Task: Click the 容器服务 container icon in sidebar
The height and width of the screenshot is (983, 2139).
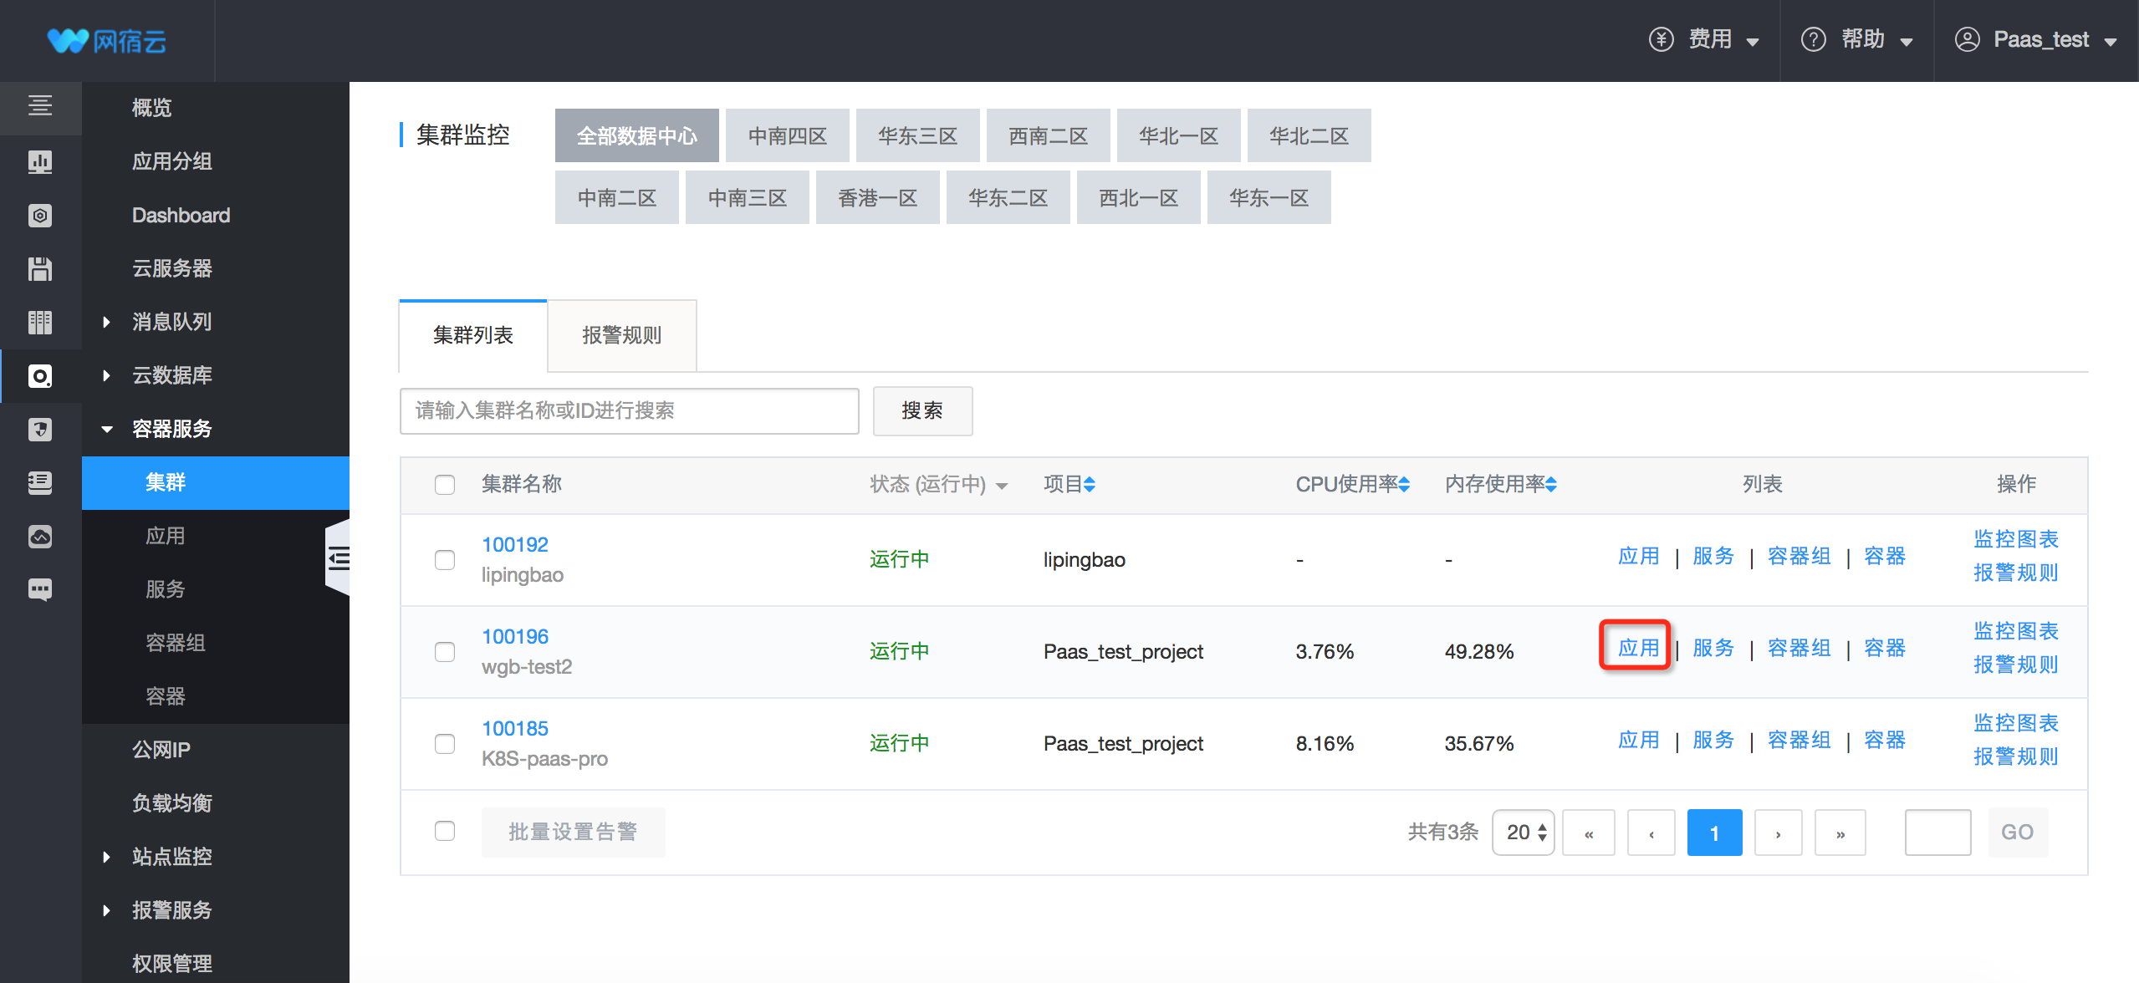Action: 39,376
